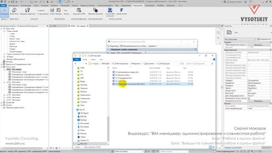Click the Explorer Up arrow navigation icon
The height and width of the screenshot is (153, 272).
[x=86, y=64]
